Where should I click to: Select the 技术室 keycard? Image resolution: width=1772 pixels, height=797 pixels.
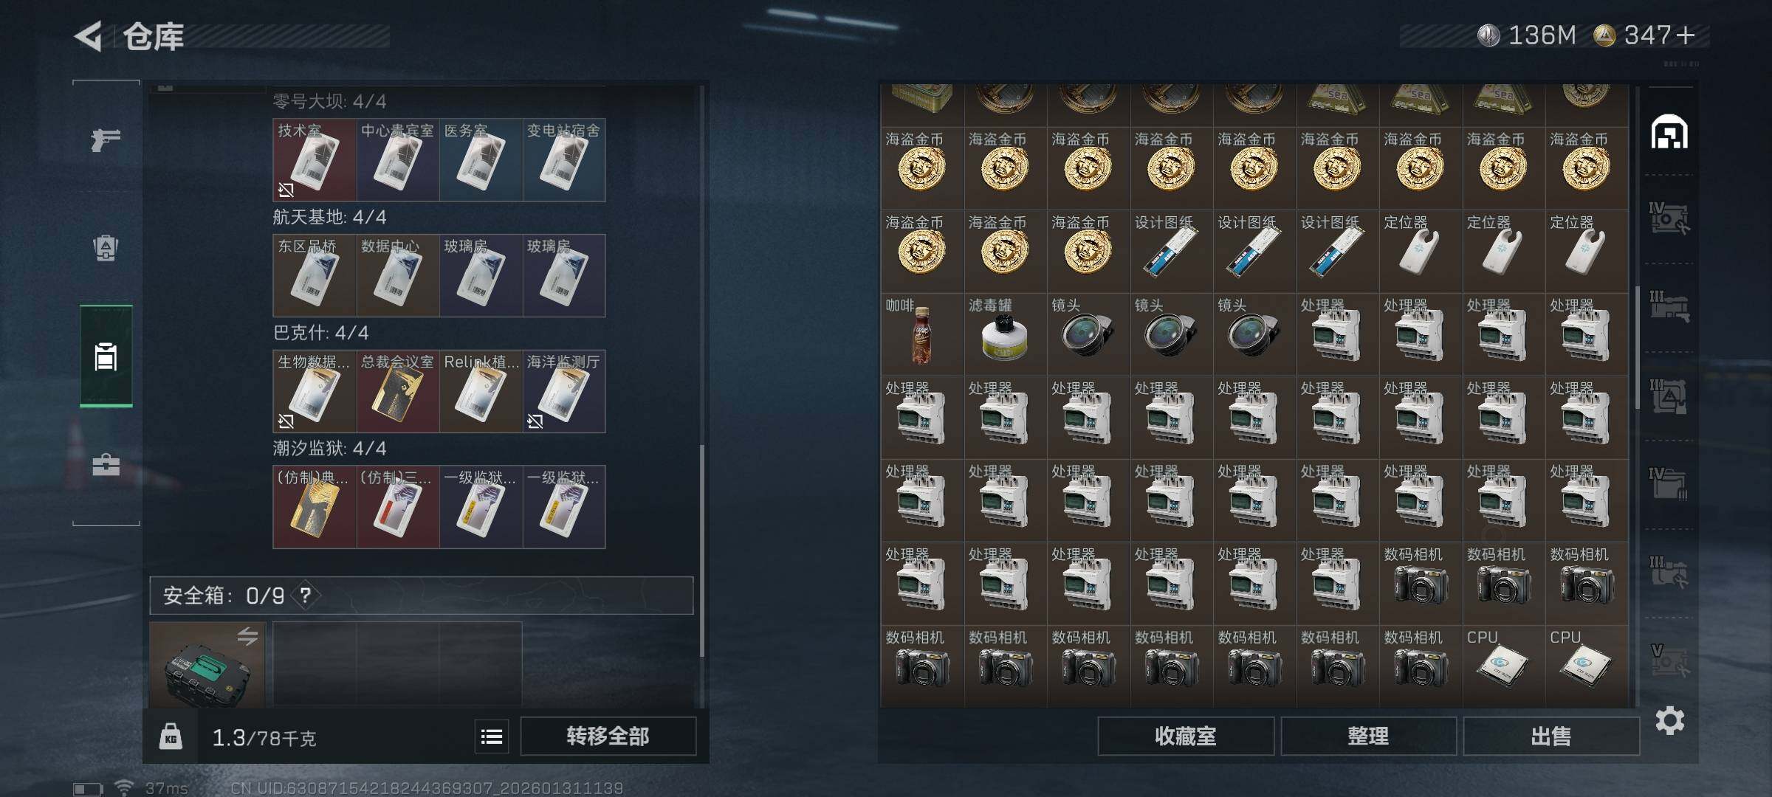(x=315, y=160)
